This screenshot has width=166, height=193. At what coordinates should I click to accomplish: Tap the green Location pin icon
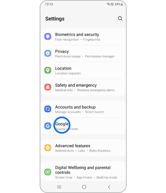pos(48,70)
